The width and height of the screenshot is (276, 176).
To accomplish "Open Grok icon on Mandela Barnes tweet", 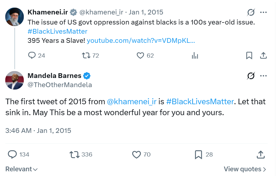I will tap(251, 76).
